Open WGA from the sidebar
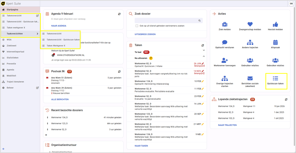 tap(20, 40)
